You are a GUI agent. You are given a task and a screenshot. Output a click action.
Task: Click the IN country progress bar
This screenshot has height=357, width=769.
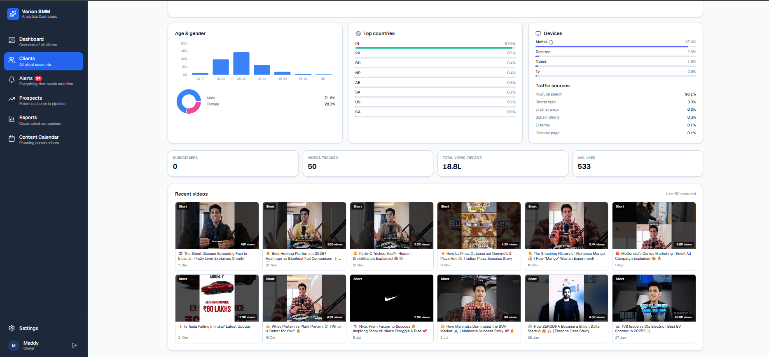coord(435,48)
